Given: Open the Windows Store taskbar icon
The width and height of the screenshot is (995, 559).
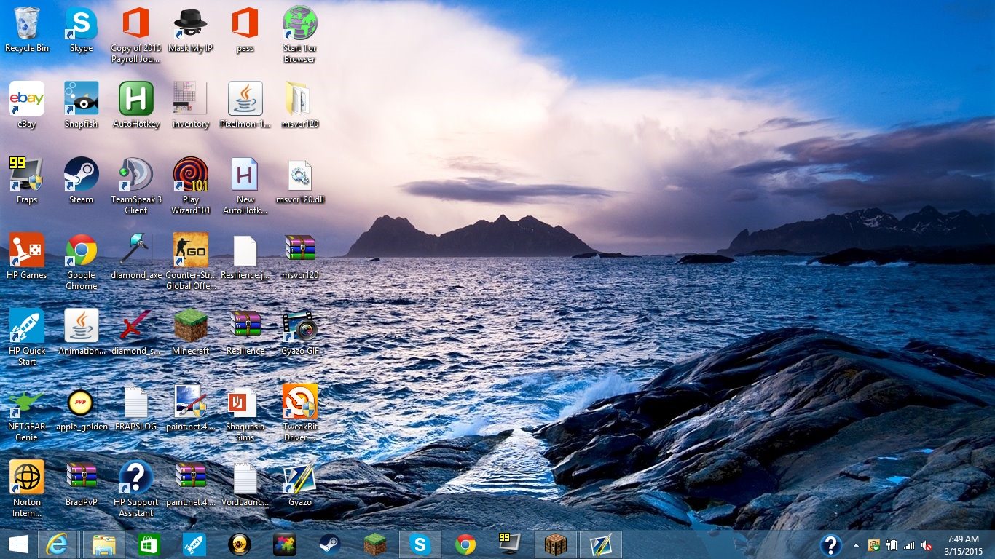Looking at the screenshot, I should click(x=149, y=544).
